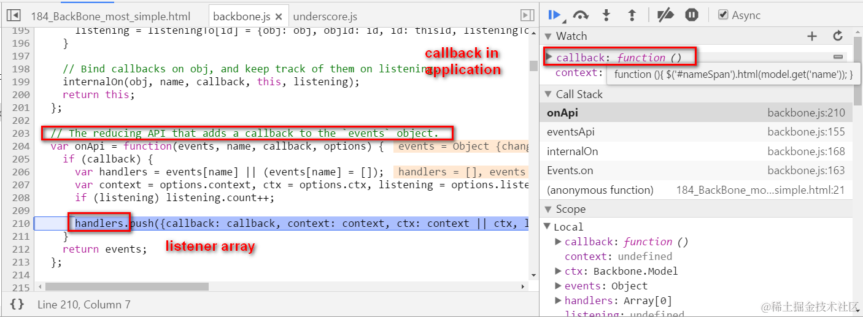This screenshot has width=863, height=317.
Task: Close the backbone.js tab
Action: click(x=279, y=17)
